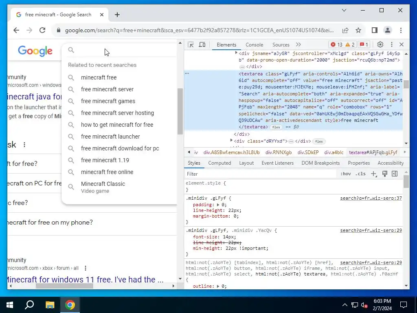Focus the styles Filter input field
This screenshot has height=313, width=417.
[x=261, y=174]
